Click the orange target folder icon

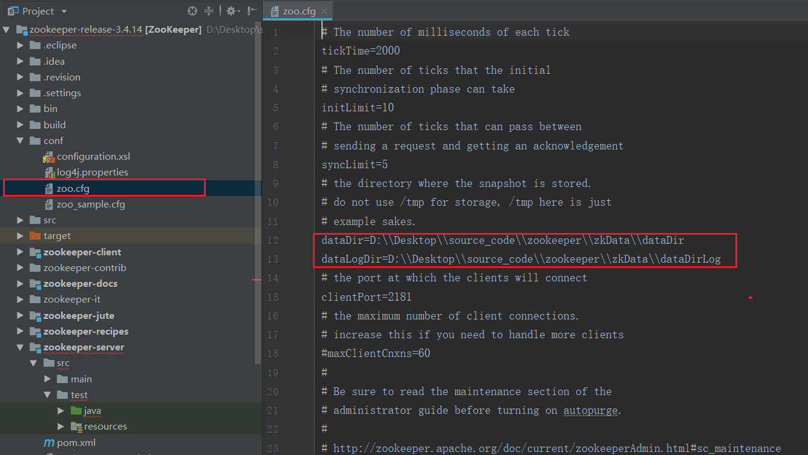click(x=34, y=236)
